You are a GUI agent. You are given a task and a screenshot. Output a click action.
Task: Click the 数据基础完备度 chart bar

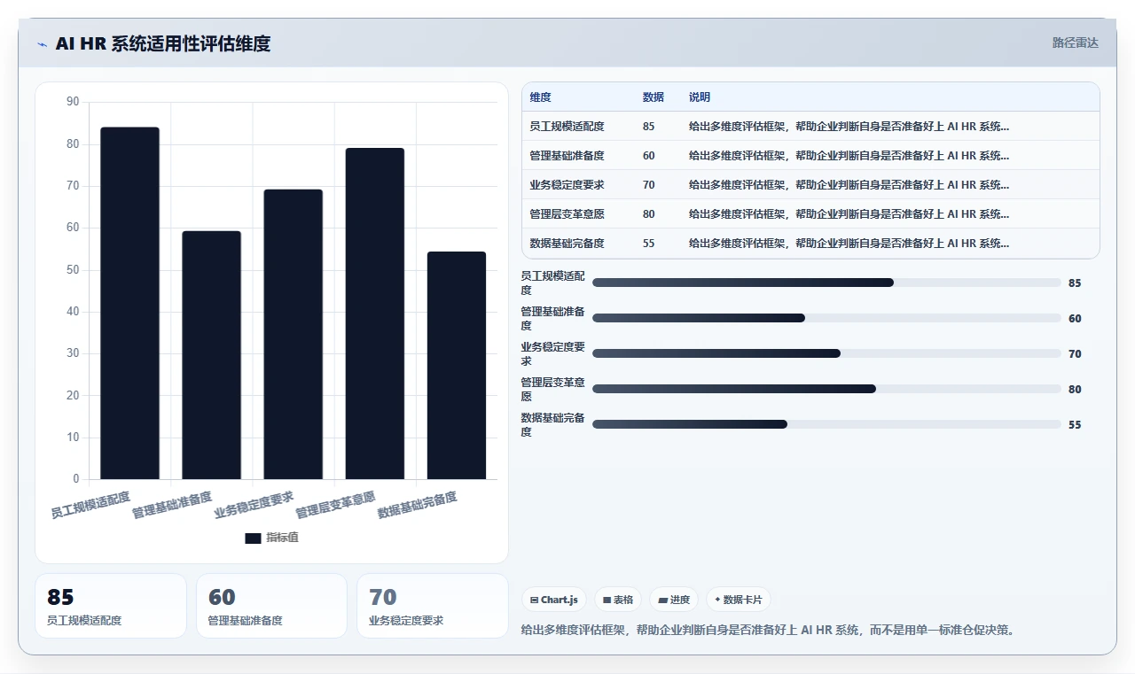point(457,366)
